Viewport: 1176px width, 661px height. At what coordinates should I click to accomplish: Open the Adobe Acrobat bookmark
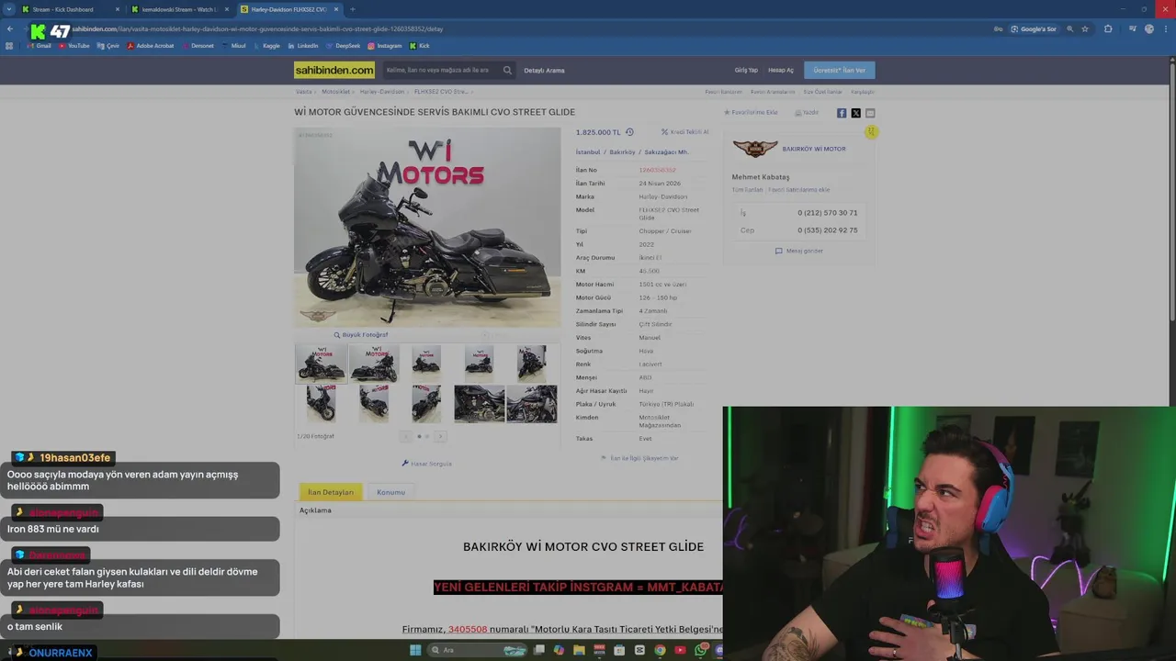pos(151,46)
